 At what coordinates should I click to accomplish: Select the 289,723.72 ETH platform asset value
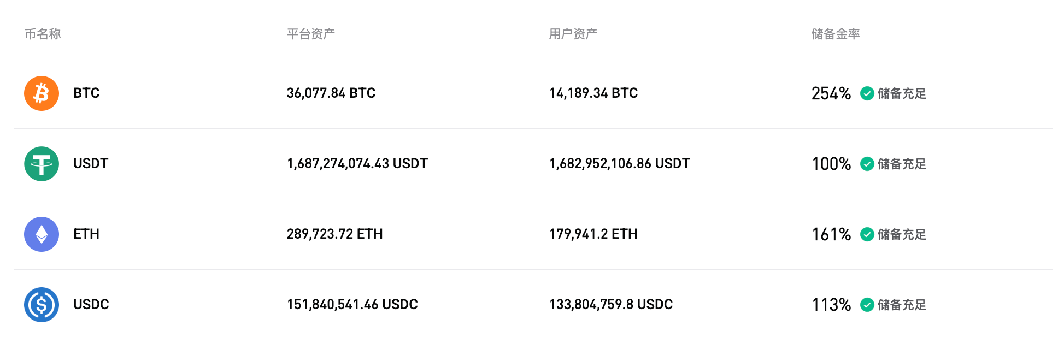(x=335, y=234)
